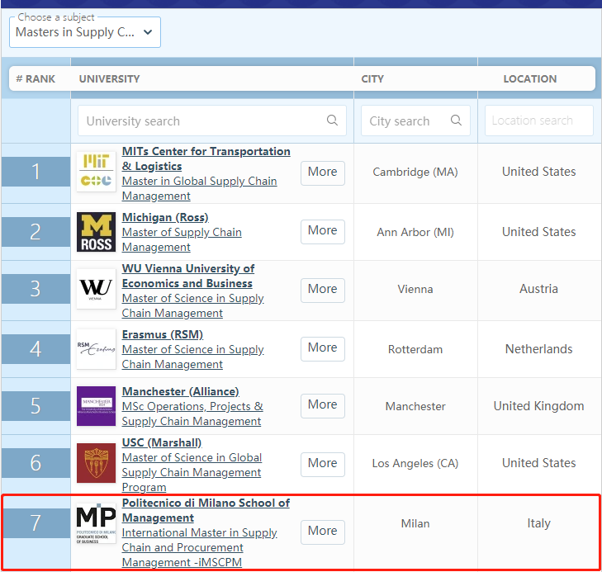Click the City search input field
This screenshot has width=602, height=572.
[415, 121]
